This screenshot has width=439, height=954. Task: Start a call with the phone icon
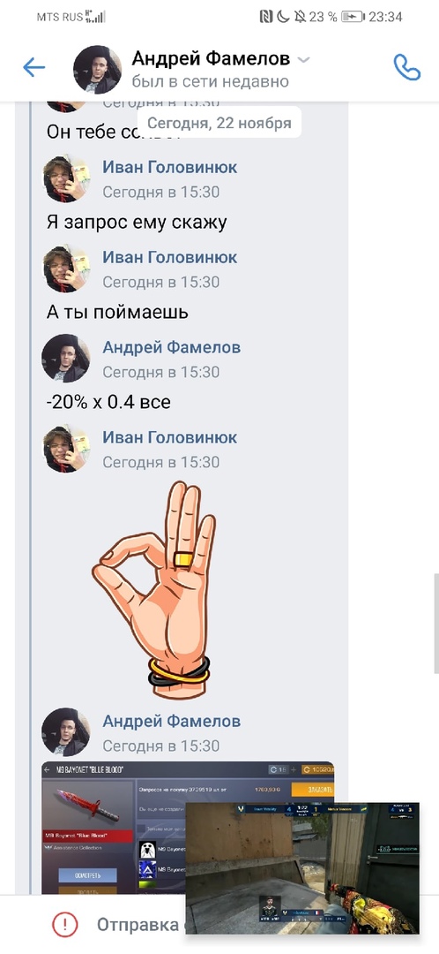coord(406,67)
